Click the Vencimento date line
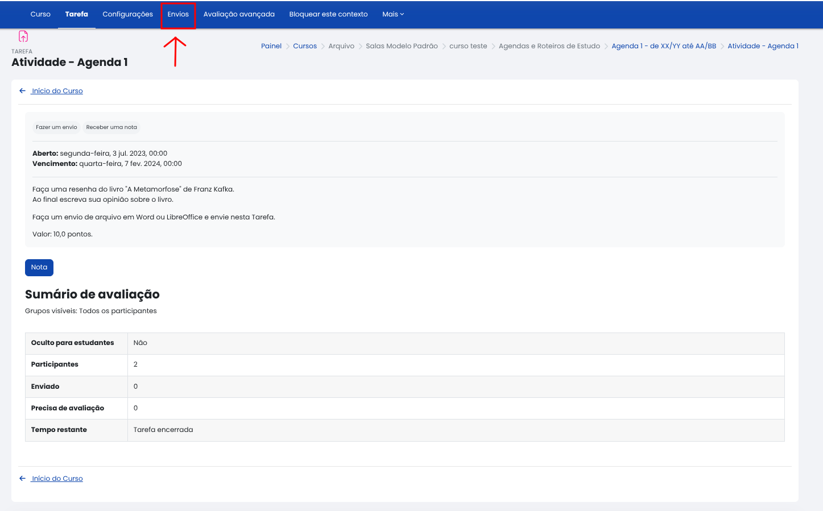 [107, 164]
